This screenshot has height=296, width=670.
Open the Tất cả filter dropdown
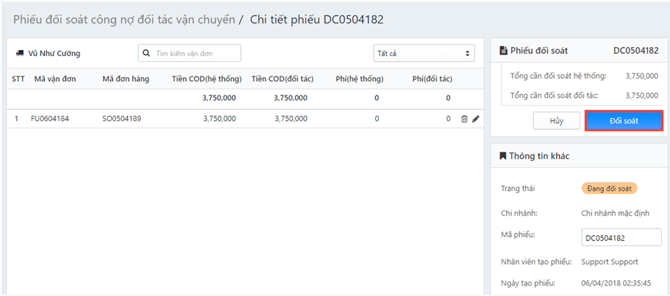pos(424,53)
